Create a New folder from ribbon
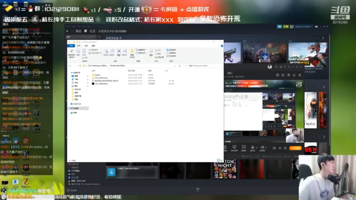Viewport: 356px width, 200px height. (x=132, y=53)
